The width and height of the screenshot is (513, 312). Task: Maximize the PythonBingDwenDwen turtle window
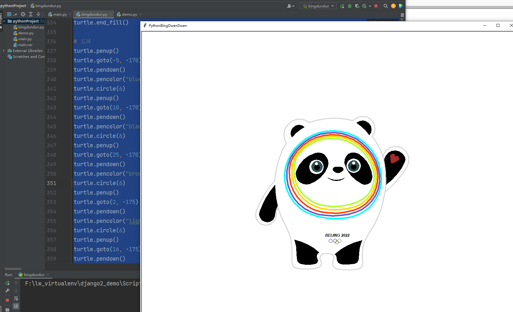coord(498,26)
